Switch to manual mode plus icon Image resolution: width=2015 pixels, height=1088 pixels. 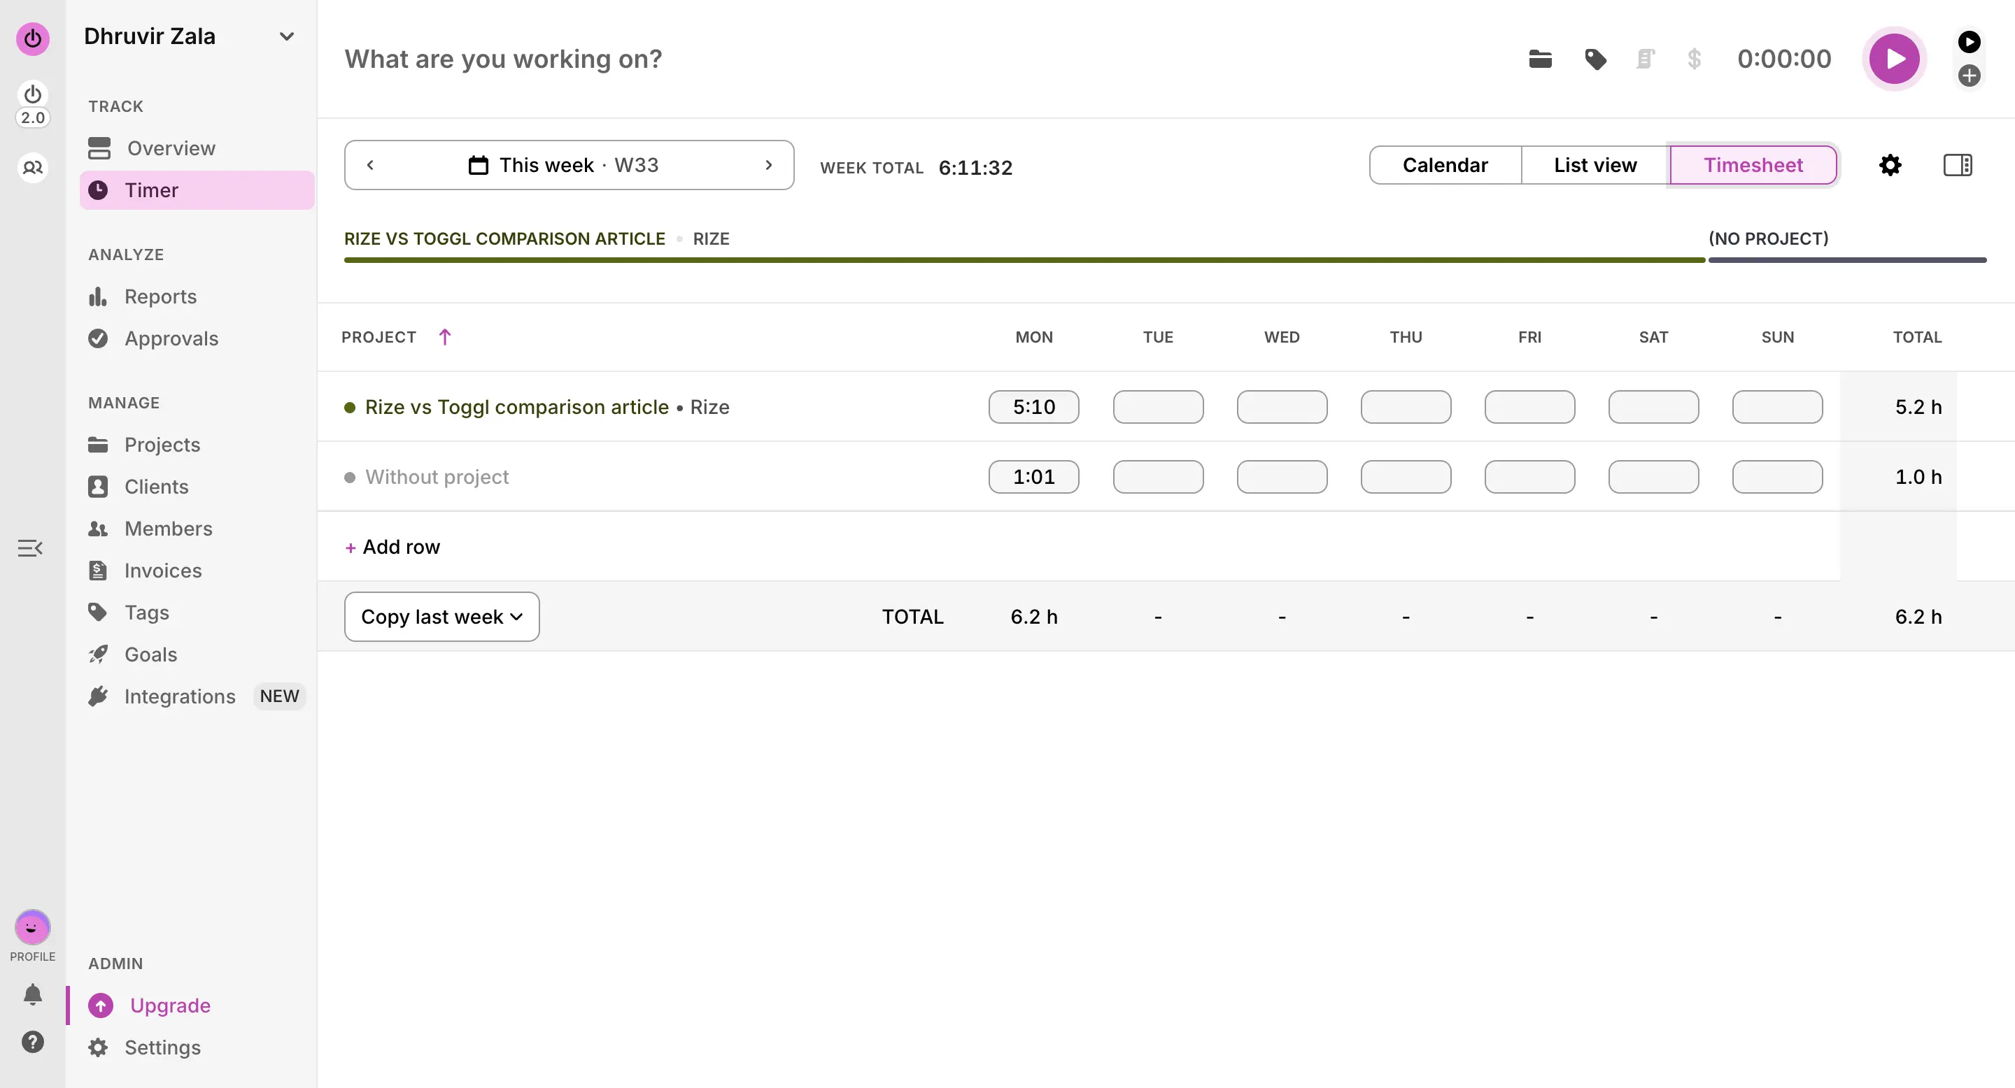(1969, 76)
